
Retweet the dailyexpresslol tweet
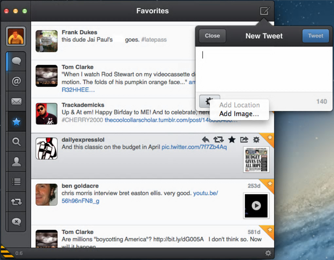[218, 140]
